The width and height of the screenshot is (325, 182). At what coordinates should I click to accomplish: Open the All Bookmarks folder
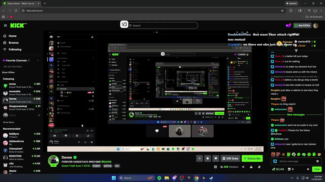pos(314,17)
